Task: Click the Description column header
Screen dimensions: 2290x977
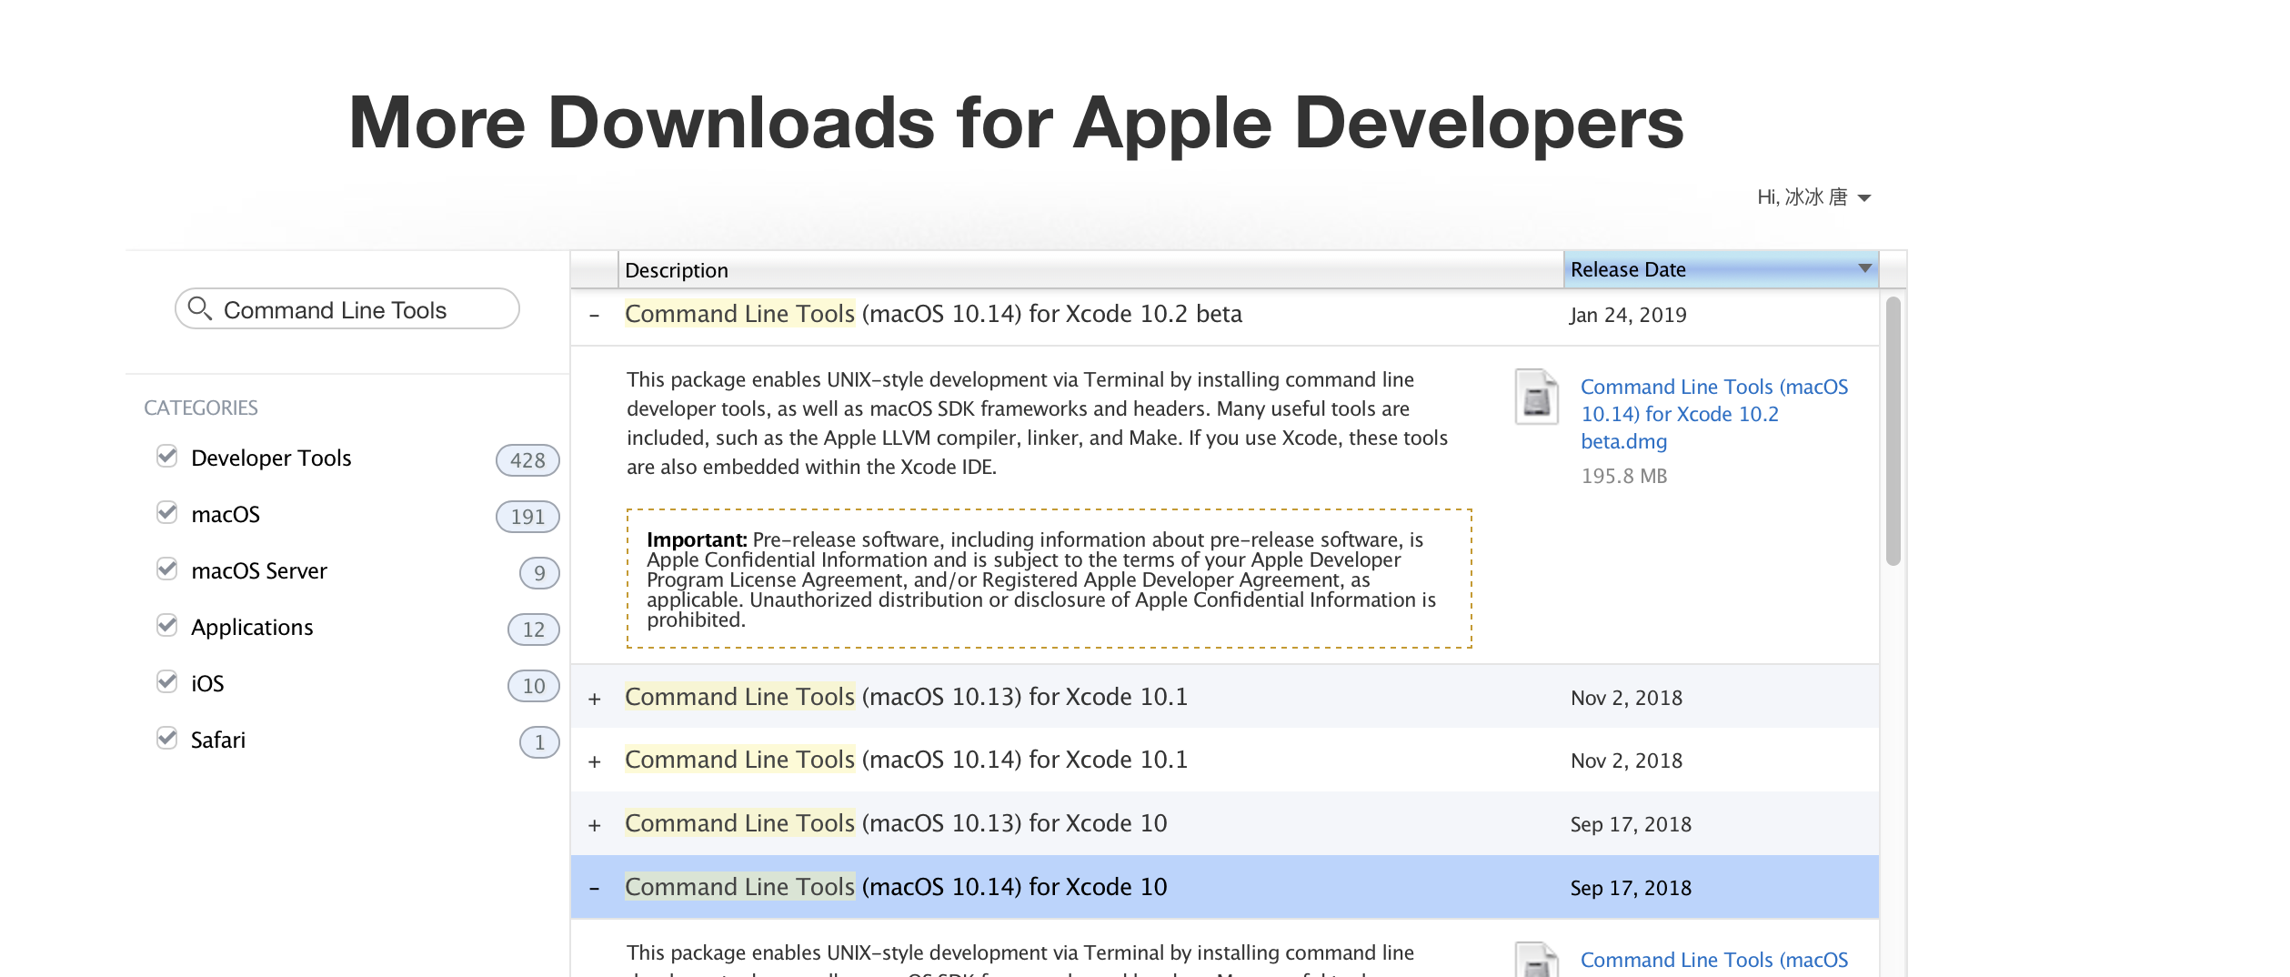Action: tap(677, 269)
